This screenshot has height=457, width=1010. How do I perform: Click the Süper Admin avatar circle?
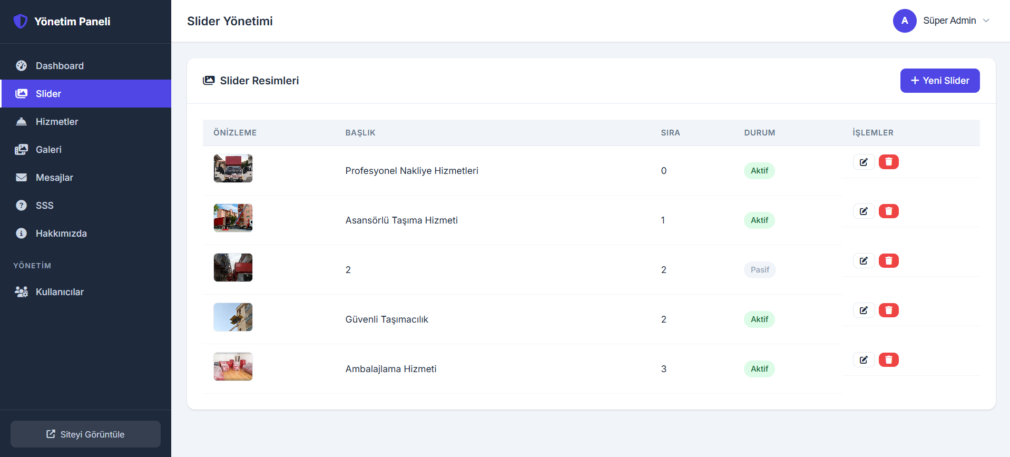[x=905, y=21]
